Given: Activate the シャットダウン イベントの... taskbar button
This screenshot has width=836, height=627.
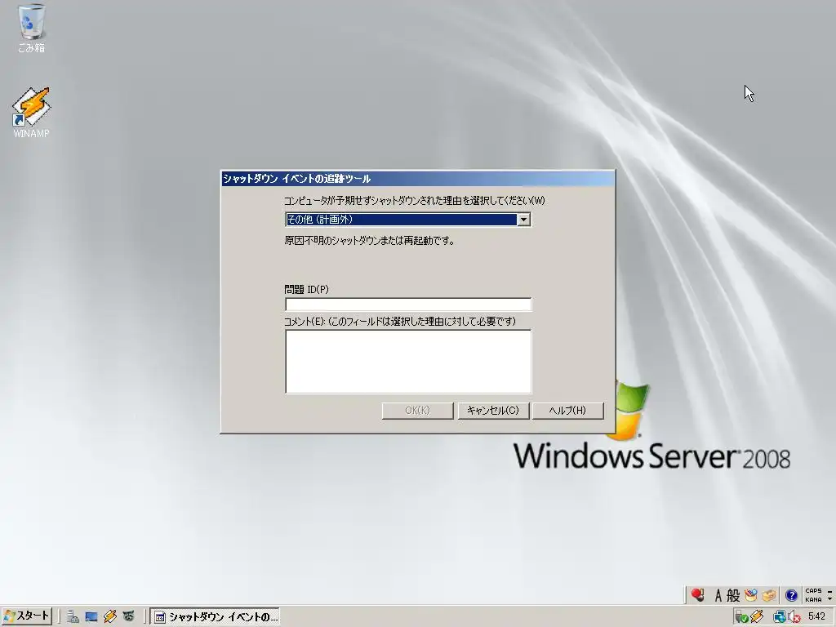Looking at the screenshot, I should [x=215, y=617].
